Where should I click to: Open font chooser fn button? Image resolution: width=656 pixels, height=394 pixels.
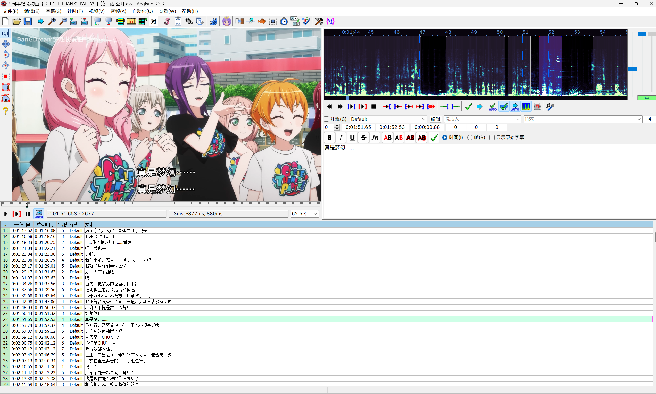(375, 138)
